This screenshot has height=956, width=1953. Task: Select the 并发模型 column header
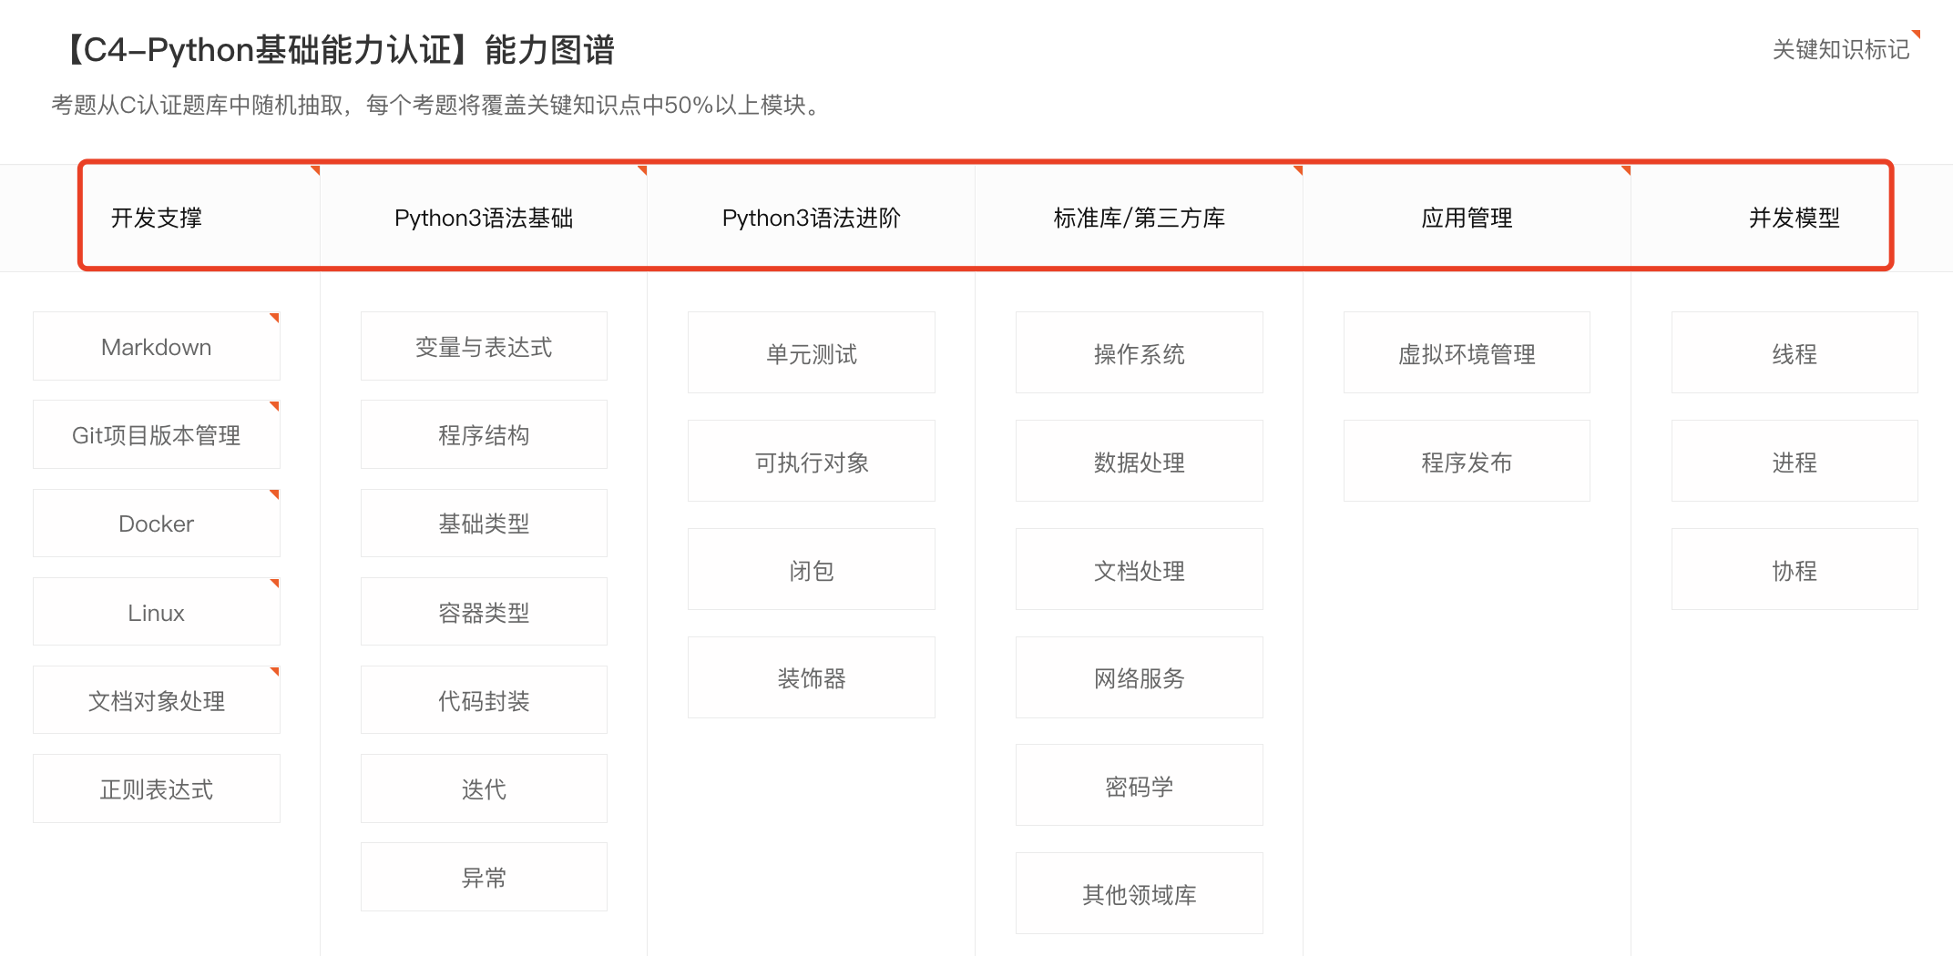1795,218
